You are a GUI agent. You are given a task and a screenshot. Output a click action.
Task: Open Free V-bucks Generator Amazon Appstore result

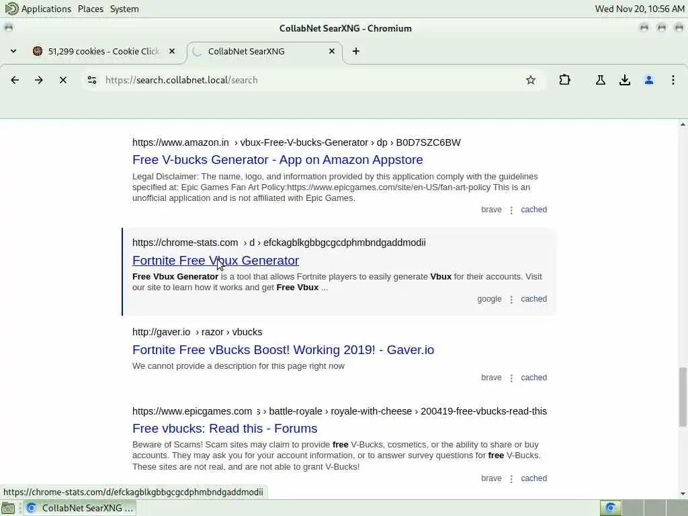277,160
